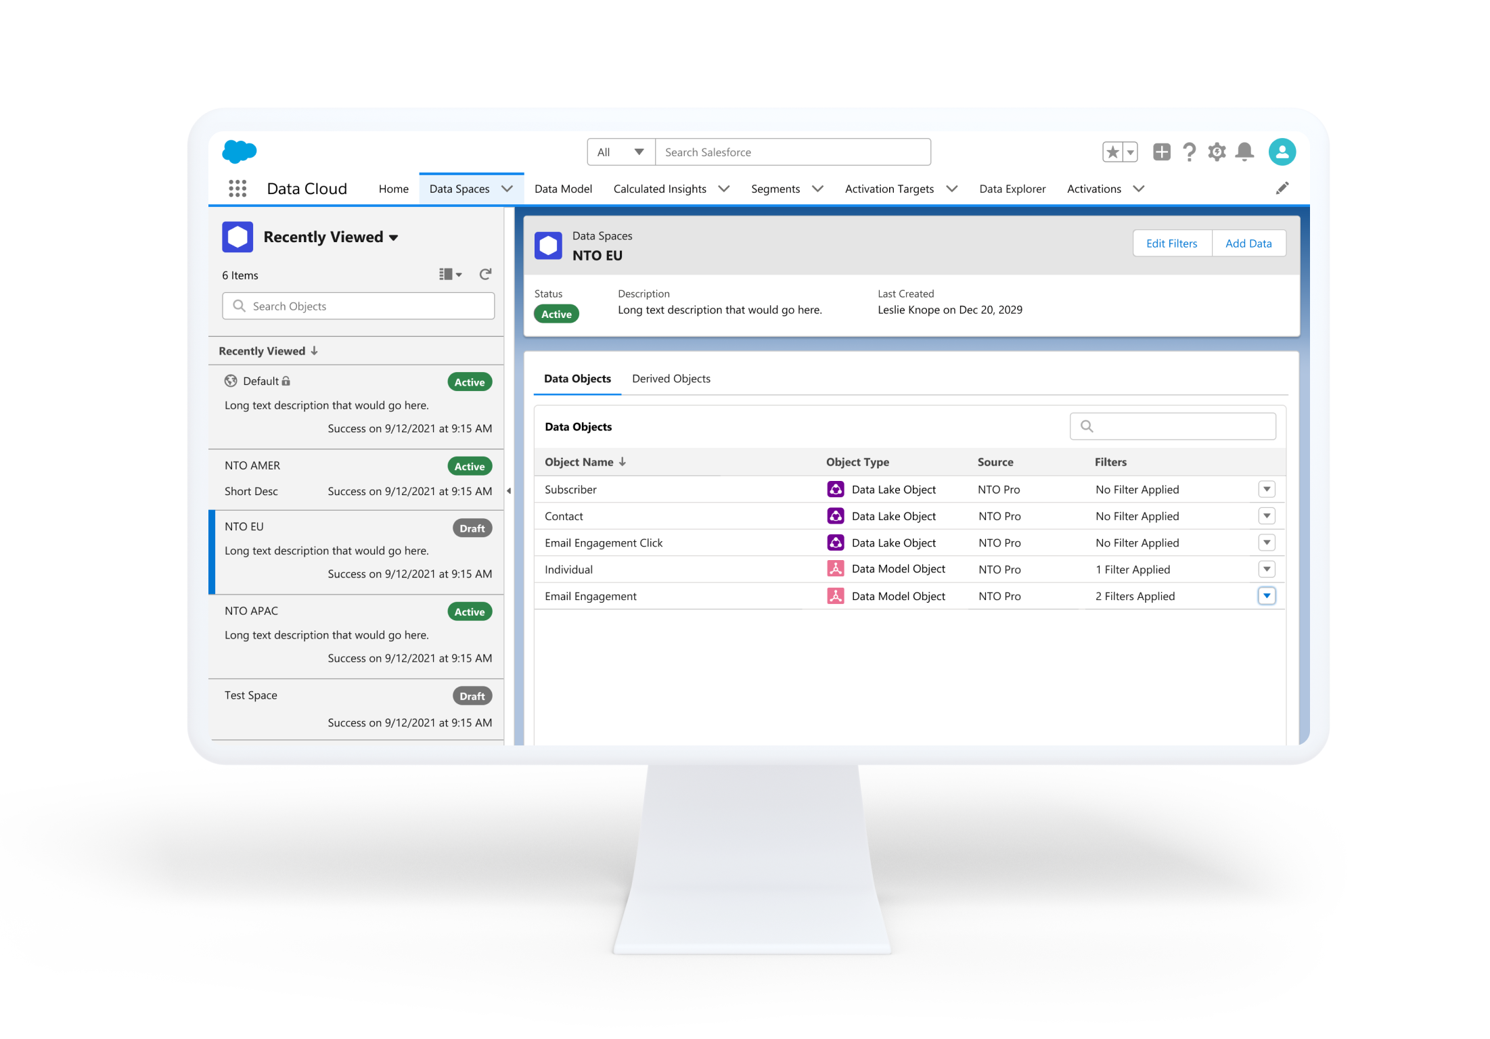
Task: Open the App Launcher grid icon
Action: click(237, 189)
